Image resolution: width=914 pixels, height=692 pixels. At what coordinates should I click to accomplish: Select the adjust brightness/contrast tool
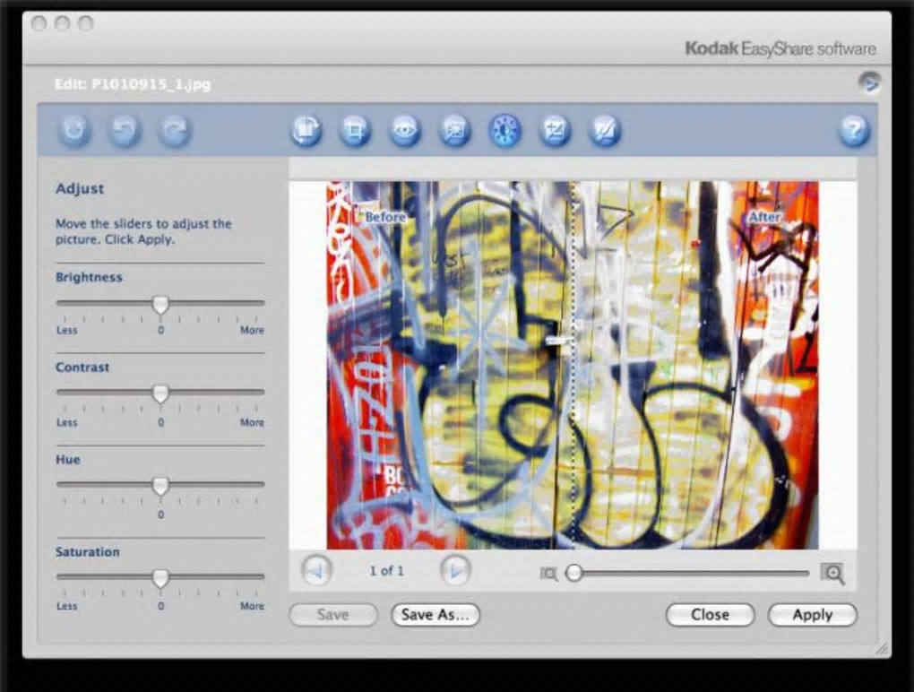[x=504, y=129]
